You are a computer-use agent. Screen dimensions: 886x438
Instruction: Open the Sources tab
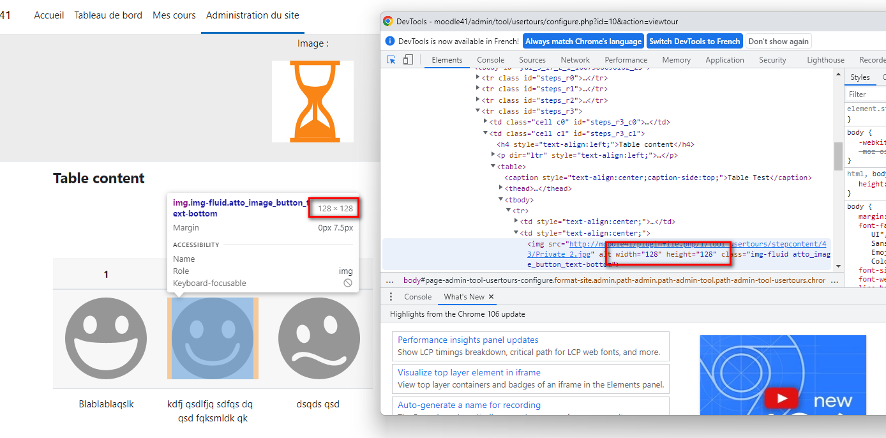click(532, 60)
